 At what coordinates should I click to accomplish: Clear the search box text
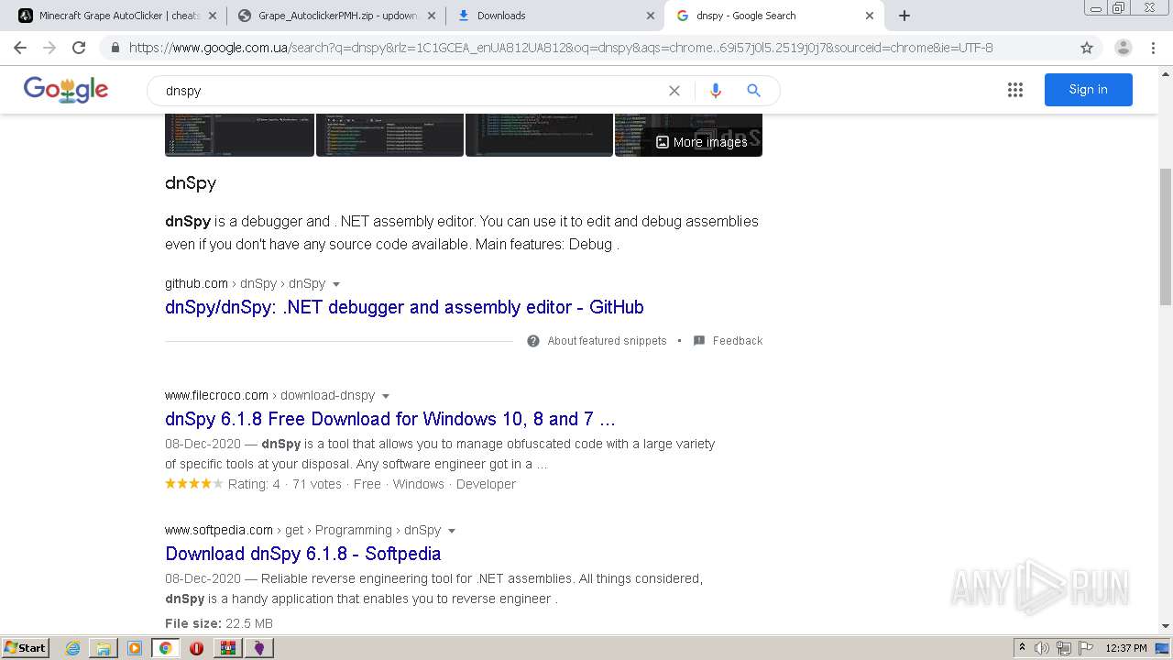(674, 91)
